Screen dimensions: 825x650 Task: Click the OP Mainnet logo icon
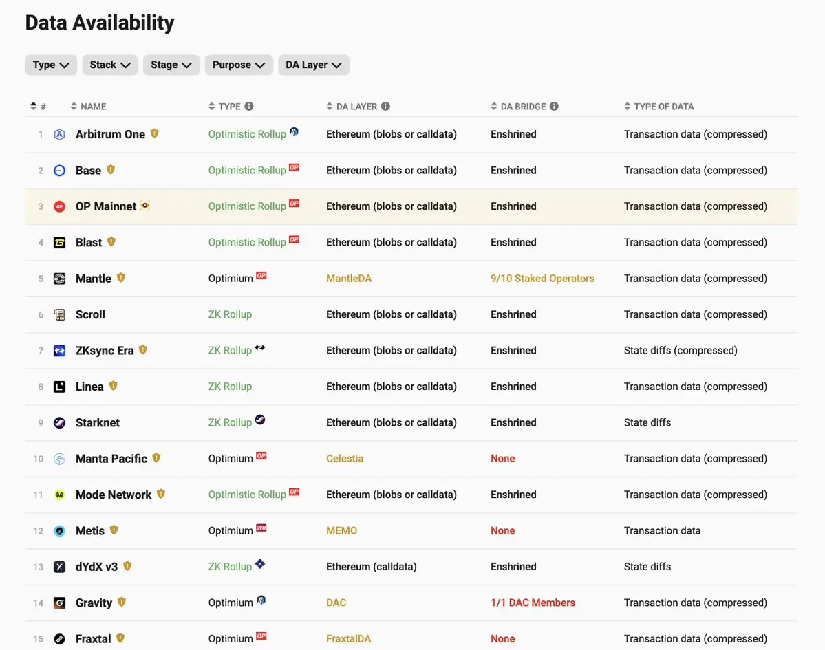point(59,206)
